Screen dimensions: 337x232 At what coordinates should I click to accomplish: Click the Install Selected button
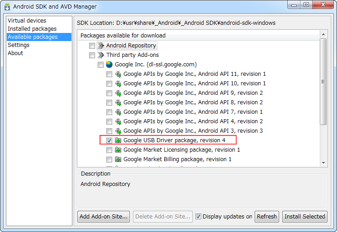click(x=305, y=217)
